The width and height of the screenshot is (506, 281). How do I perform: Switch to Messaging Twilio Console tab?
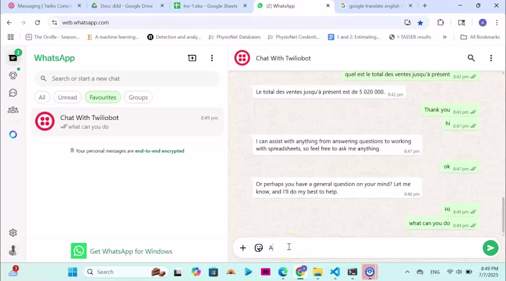[x=44, y=6]
